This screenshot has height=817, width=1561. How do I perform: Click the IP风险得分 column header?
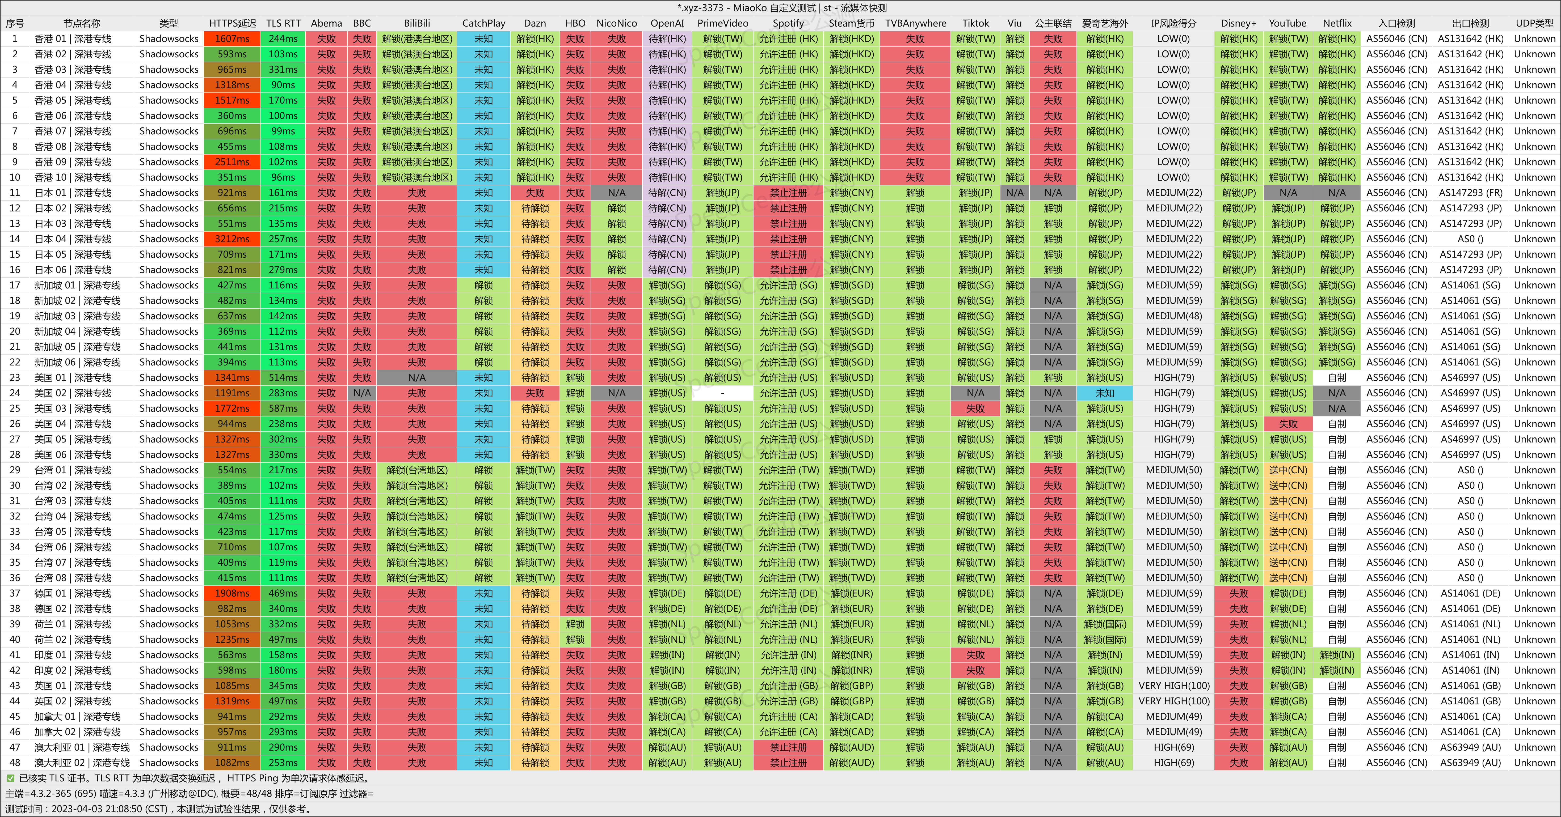click(x=1173, y=23)
